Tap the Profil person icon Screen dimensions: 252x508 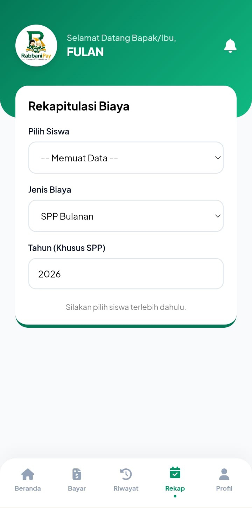(224, 474)
